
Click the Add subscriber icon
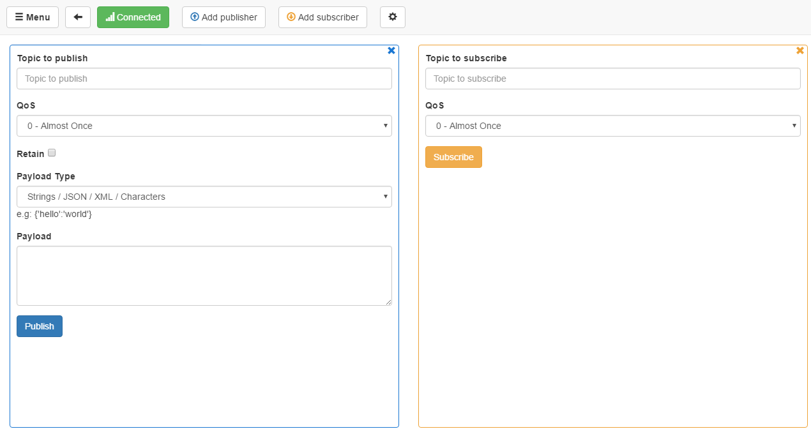(x=289, y=17)
